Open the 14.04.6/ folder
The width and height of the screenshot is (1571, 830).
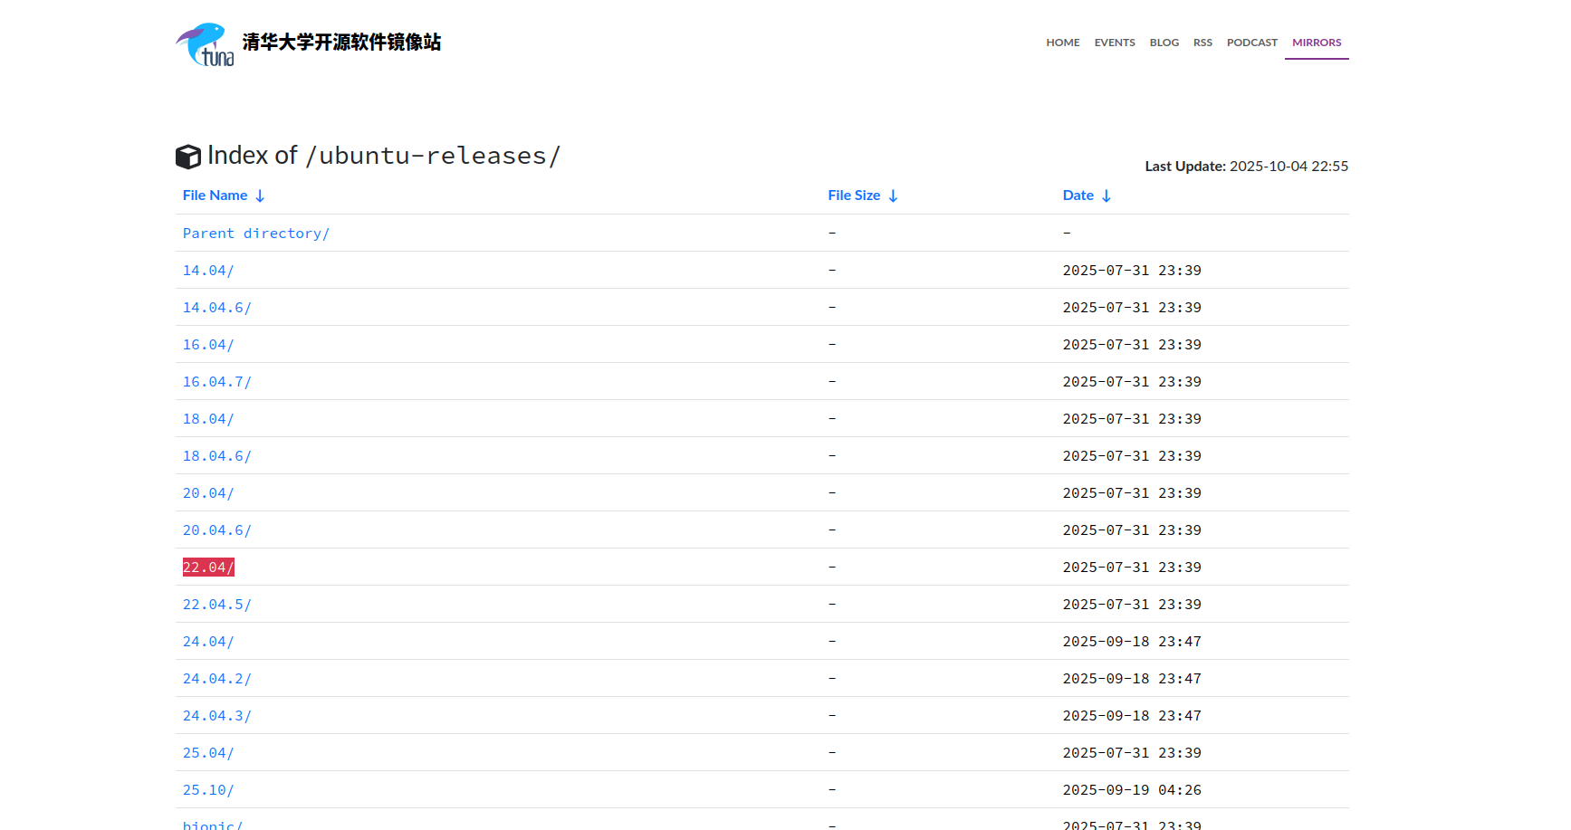coord(217,308)
